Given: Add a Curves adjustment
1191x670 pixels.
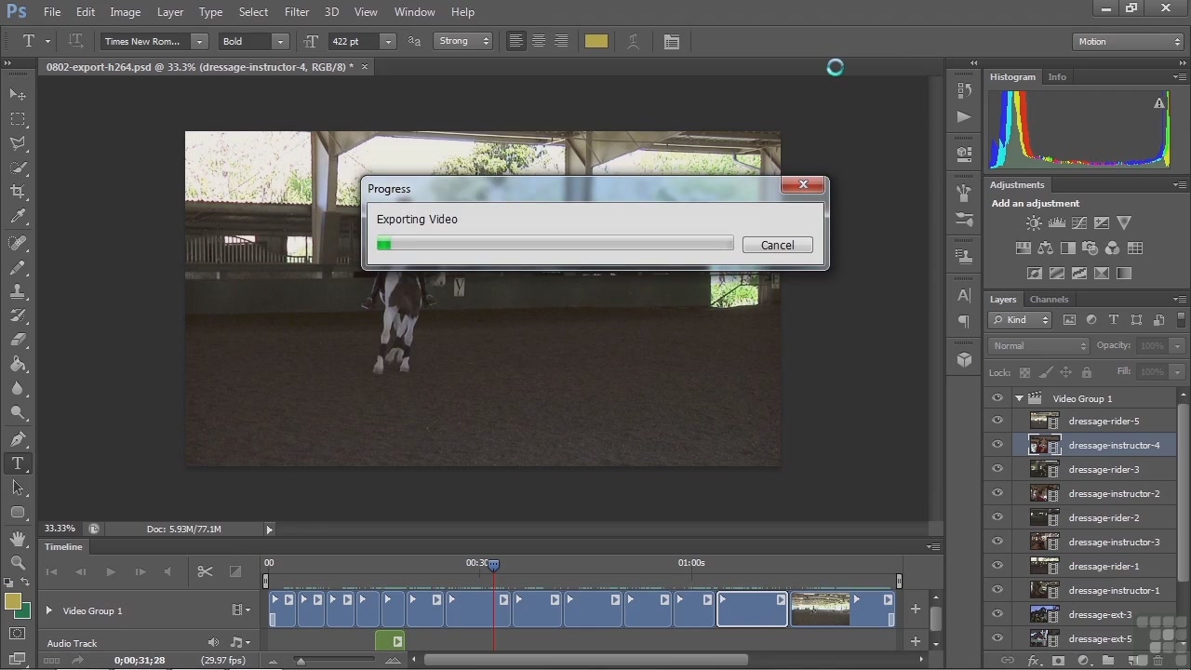Looking at the screenshot, I should coord(1078,222).
